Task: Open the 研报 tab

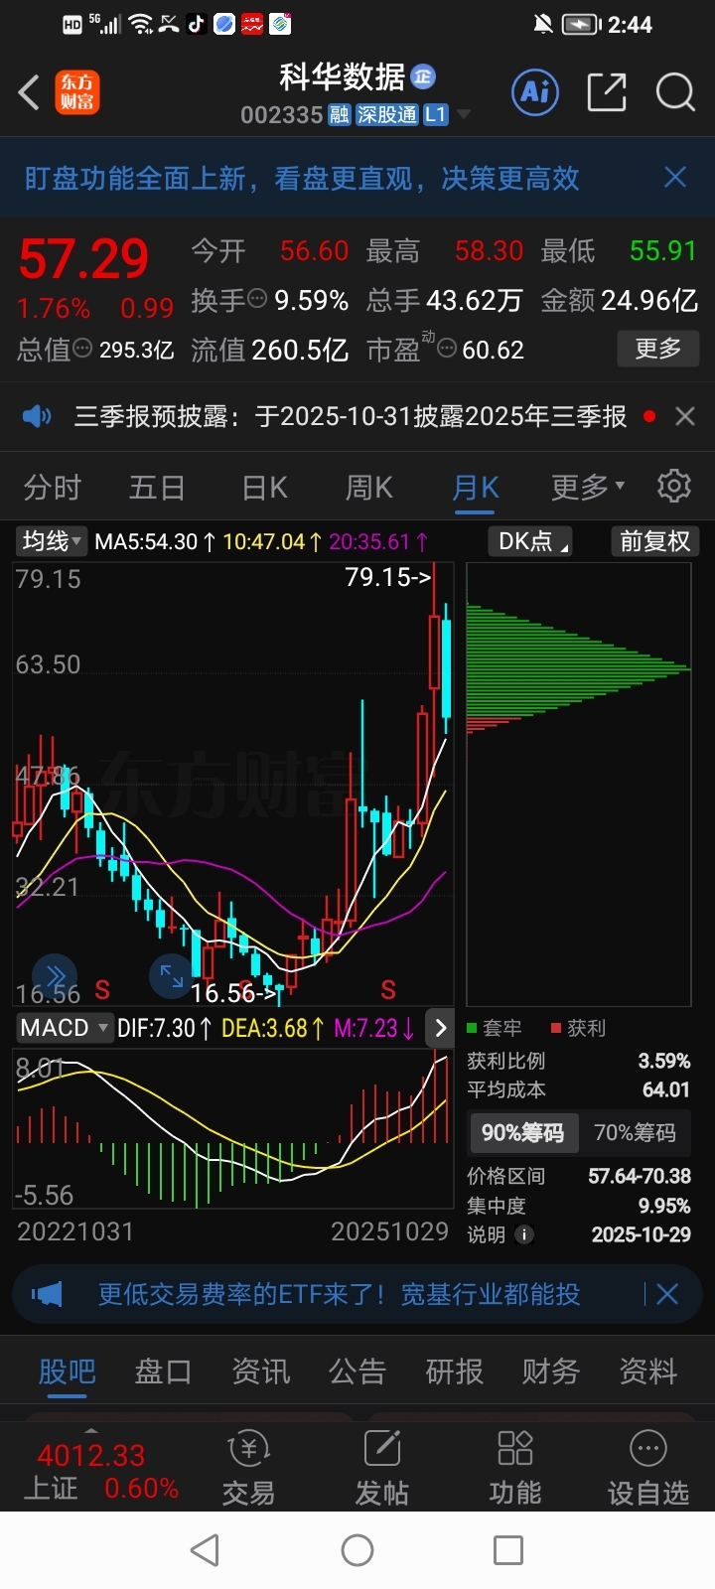Action: [454, 1372]
